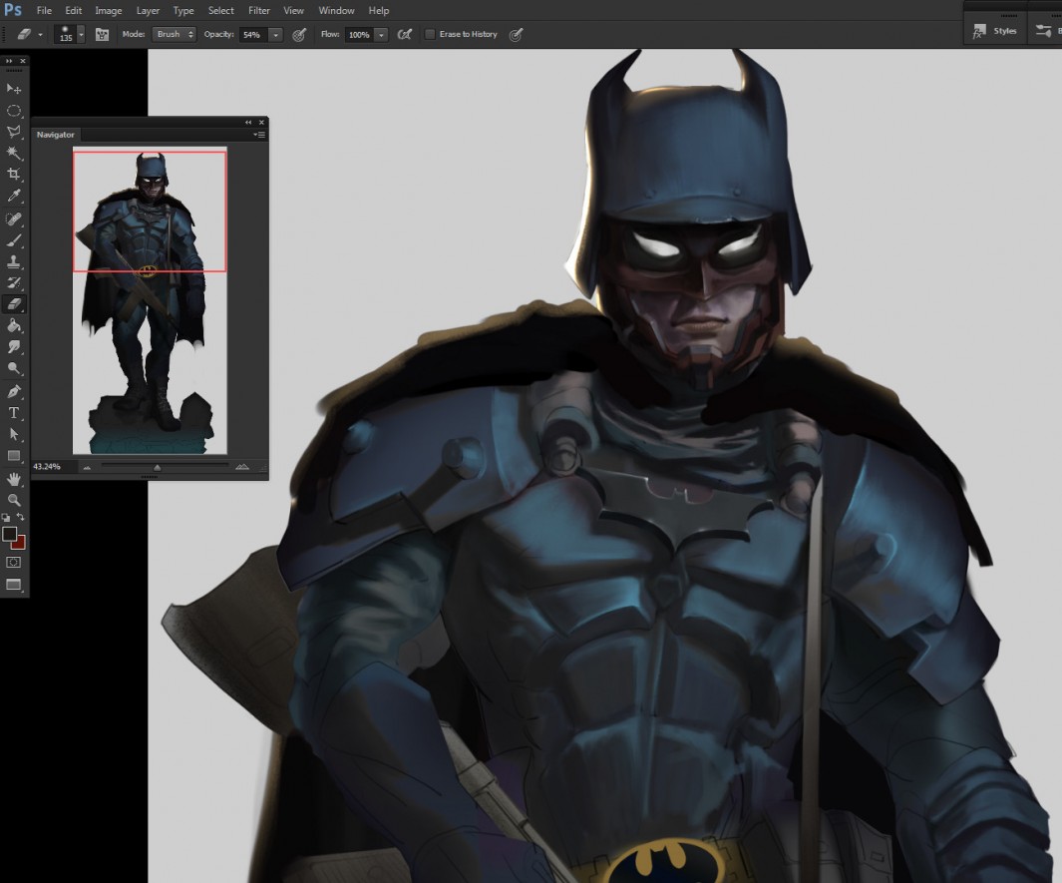Image resolution: width=1062 pixels, height=883 pixels.
Task: Select the Hand tool
Action: 14,479
